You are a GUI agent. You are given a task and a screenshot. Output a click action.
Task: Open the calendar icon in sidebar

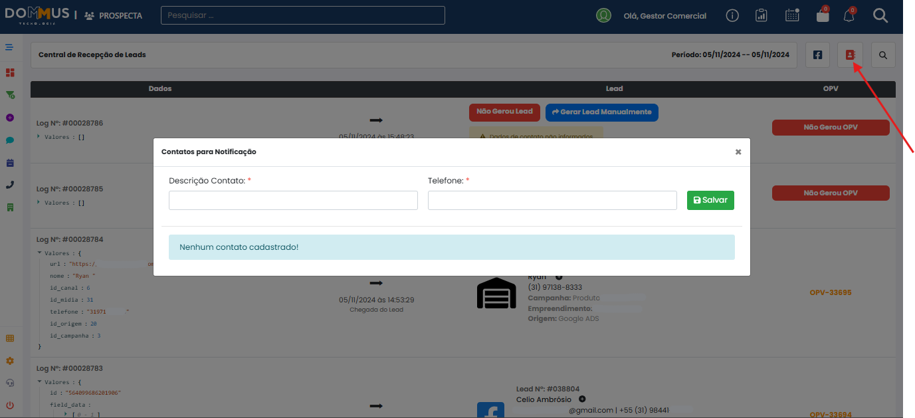click(10, 163)
